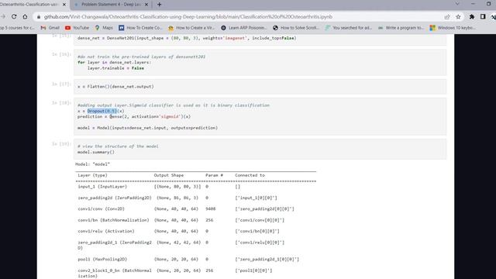Click the prediction = Dense sigmoid code line

point(134,117)
